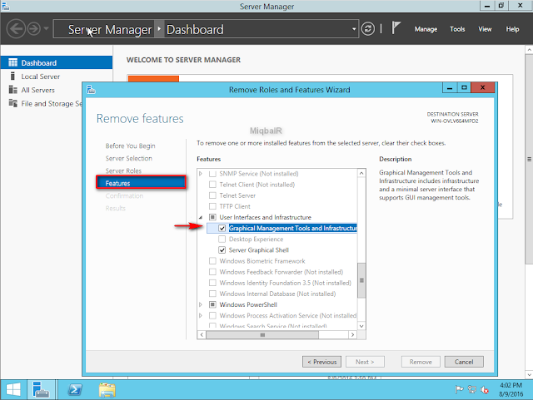Click the Action Center flag tray icon
The height and width of the screenshot is (400, 533).
click(x=459, y=389)
